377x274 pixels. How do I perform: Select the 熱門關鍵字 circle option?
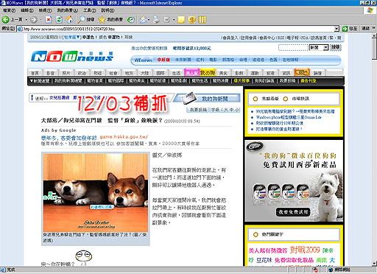[x=256, y=234]
